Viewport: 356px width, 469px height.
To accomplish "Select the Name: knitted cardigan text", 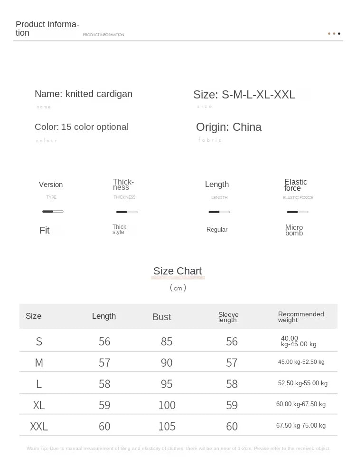I will tap(84, 94).
